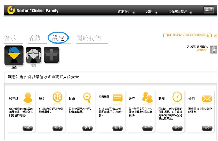Select the 設定 tab

pos(58,38)
